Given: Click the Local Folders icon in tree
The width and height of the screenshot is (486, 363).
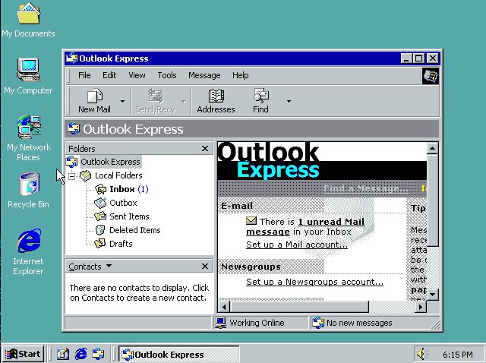Looking at the screenshot, I should coord(86,175).
